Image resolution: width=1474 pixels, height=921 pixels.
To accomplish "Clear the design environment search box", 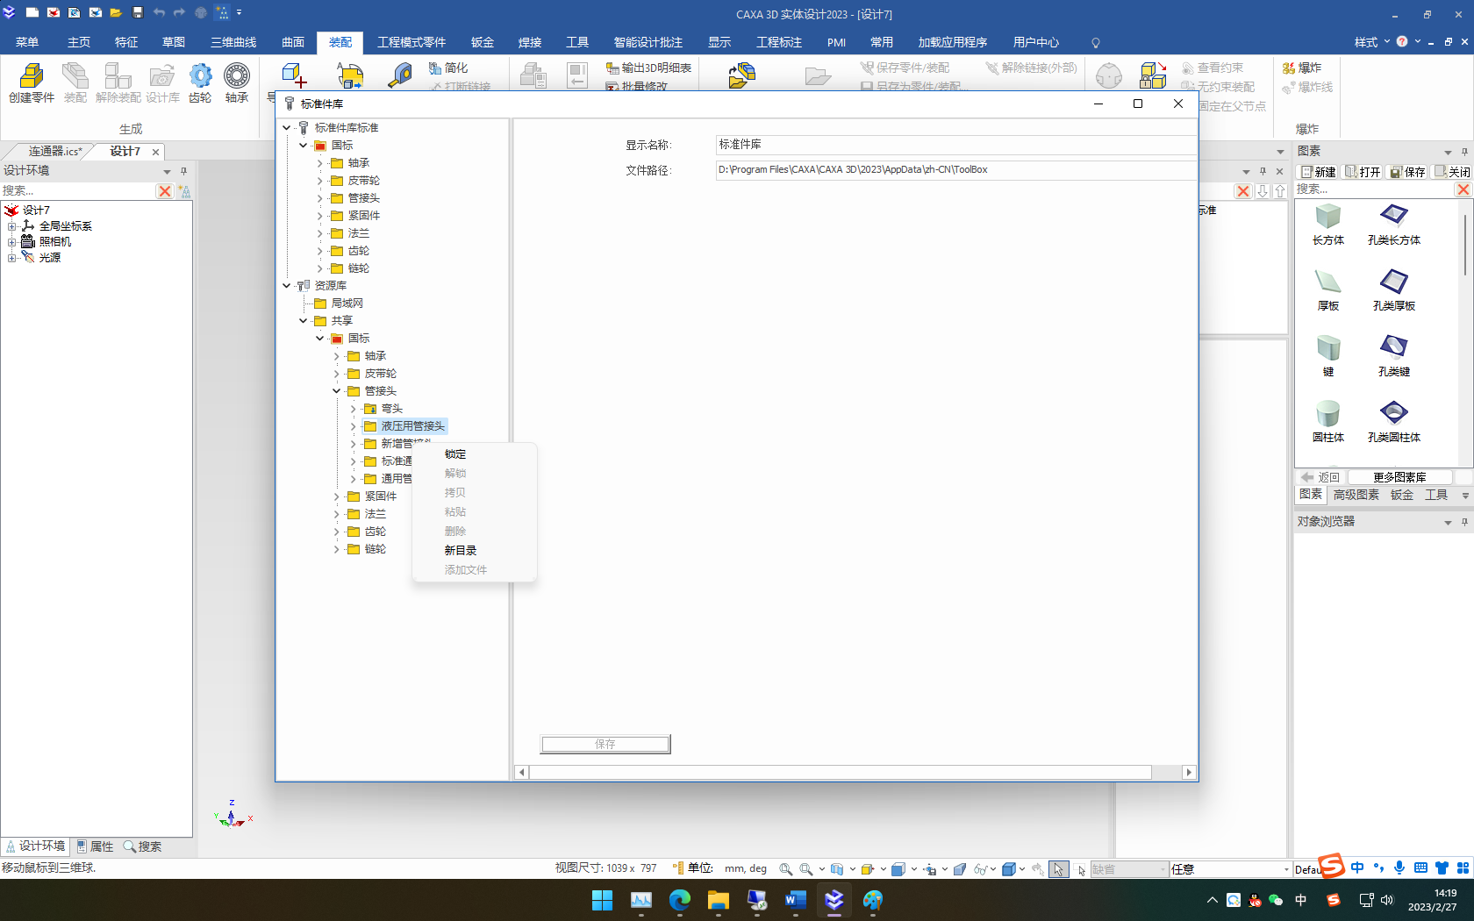I will point(165,191).
